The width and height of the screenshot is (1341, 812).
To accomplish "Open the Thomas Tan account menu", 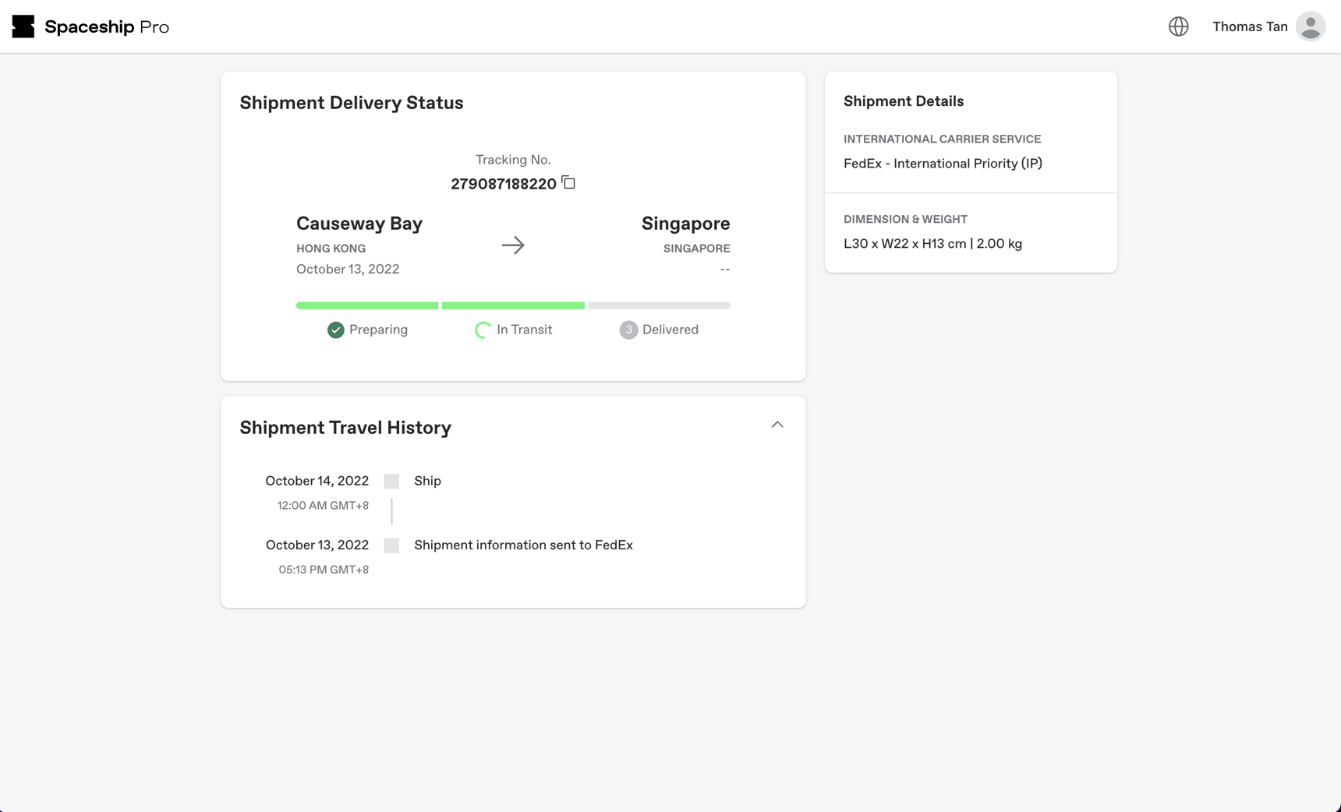I will click(x=1250, y=26).
